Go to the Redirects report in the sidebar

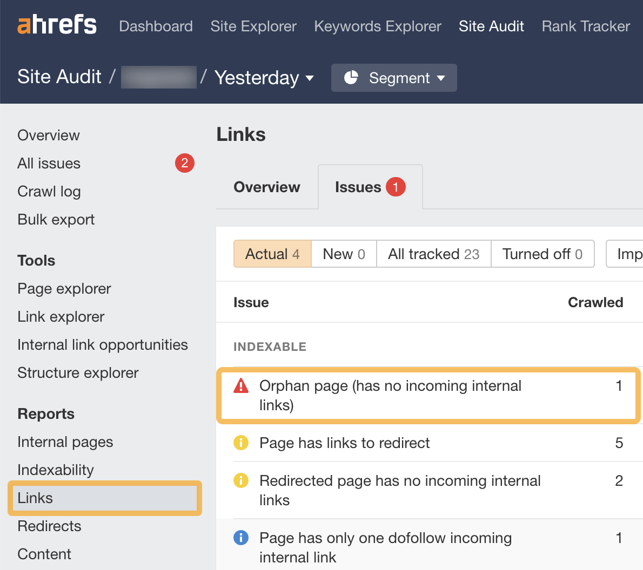click(x=49, y=526)
